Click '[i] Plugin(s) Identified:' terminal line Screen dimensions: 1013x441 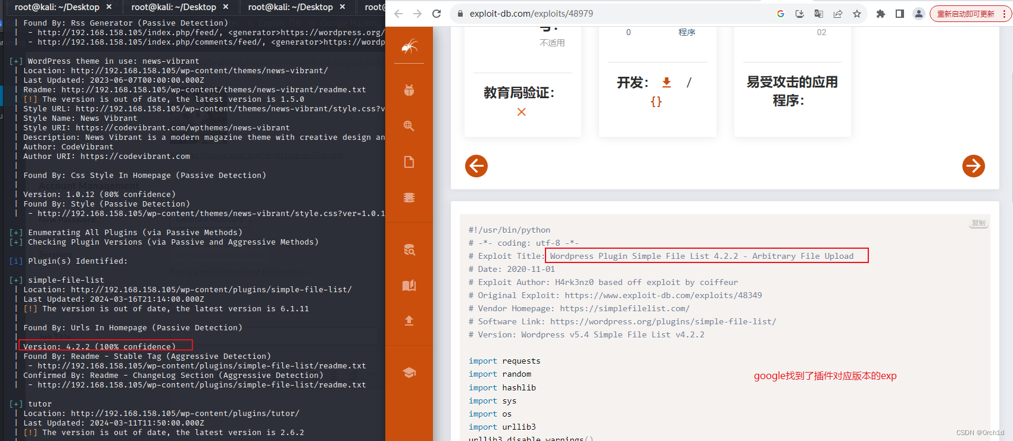click(68, 261)
